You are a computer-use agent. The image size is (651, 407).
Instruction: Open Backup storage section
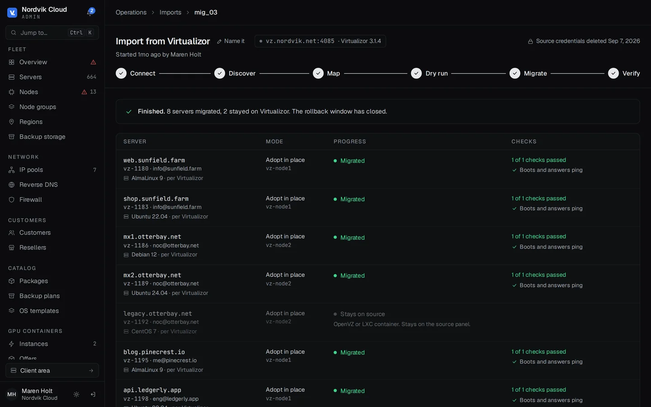pyautogui.click(x=52, y=137)
